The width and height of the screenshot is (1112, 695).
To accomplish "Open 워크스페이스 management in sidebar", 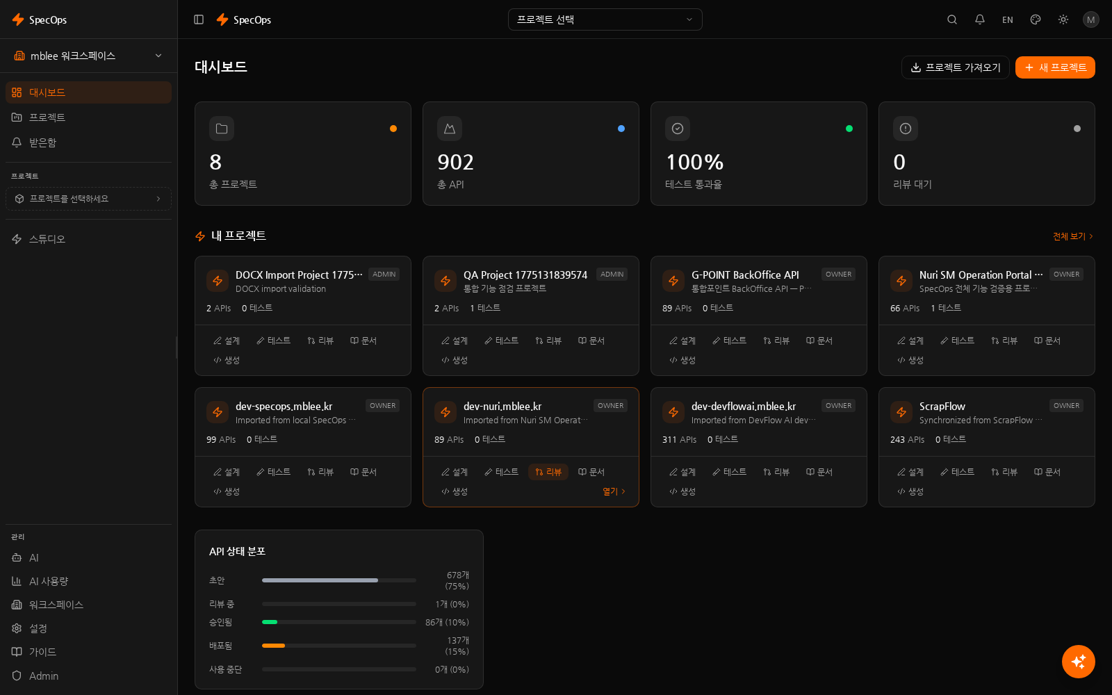I will [88, 605].
